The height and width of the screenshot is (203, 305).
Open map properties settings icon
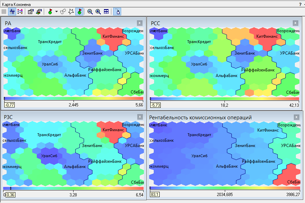[30, 12]
